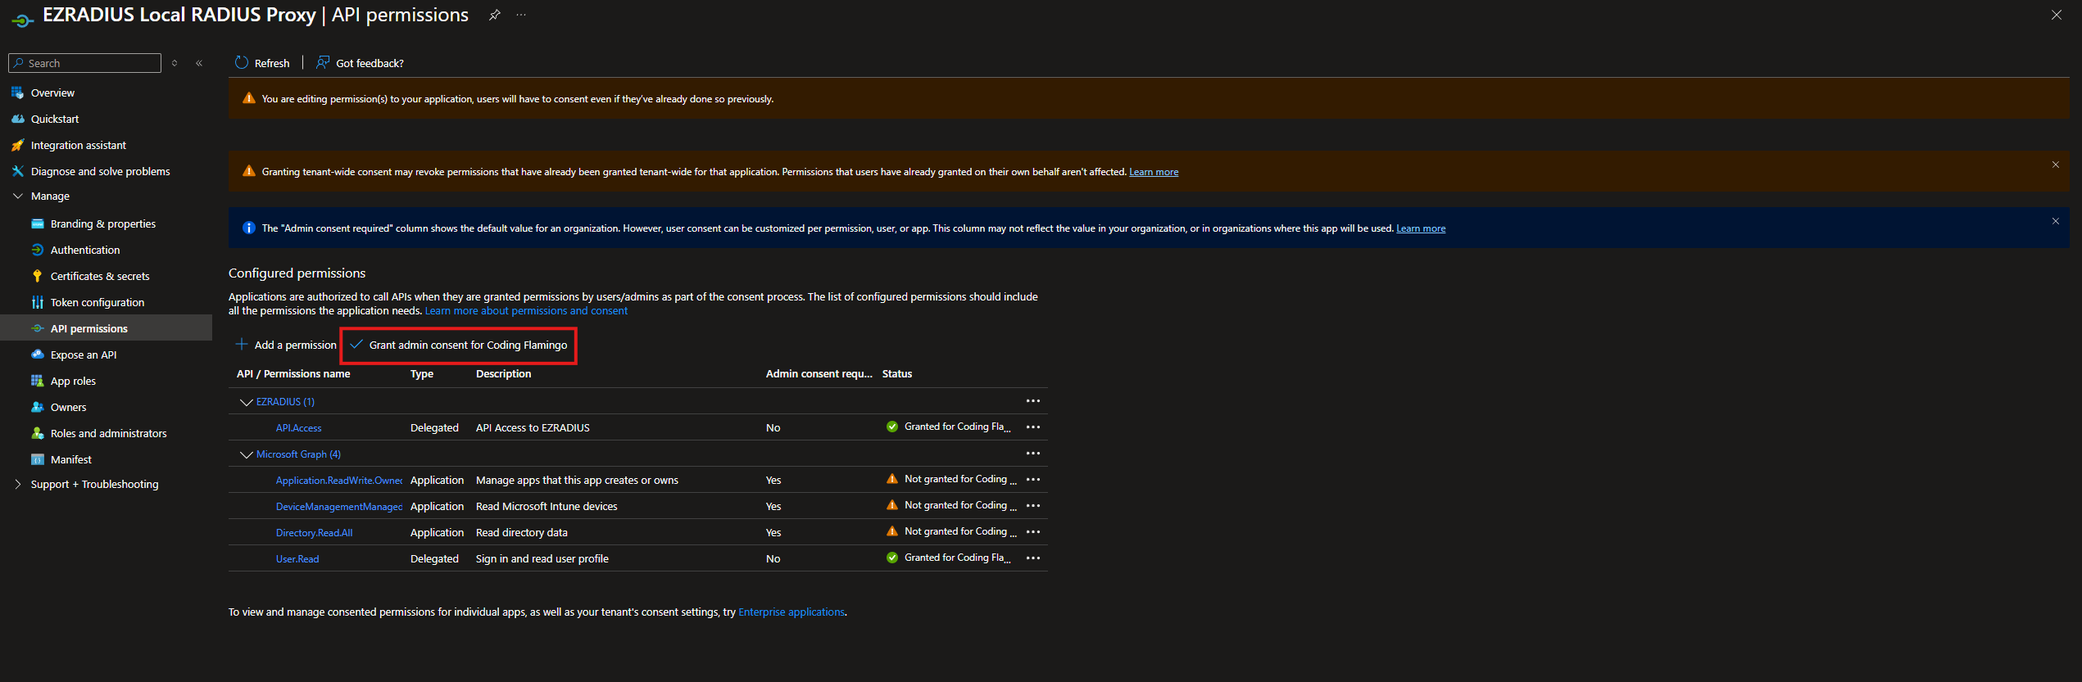Open Got feedback? panel
This screenshot has width=2082, height=682.
[x=361, y=63]
